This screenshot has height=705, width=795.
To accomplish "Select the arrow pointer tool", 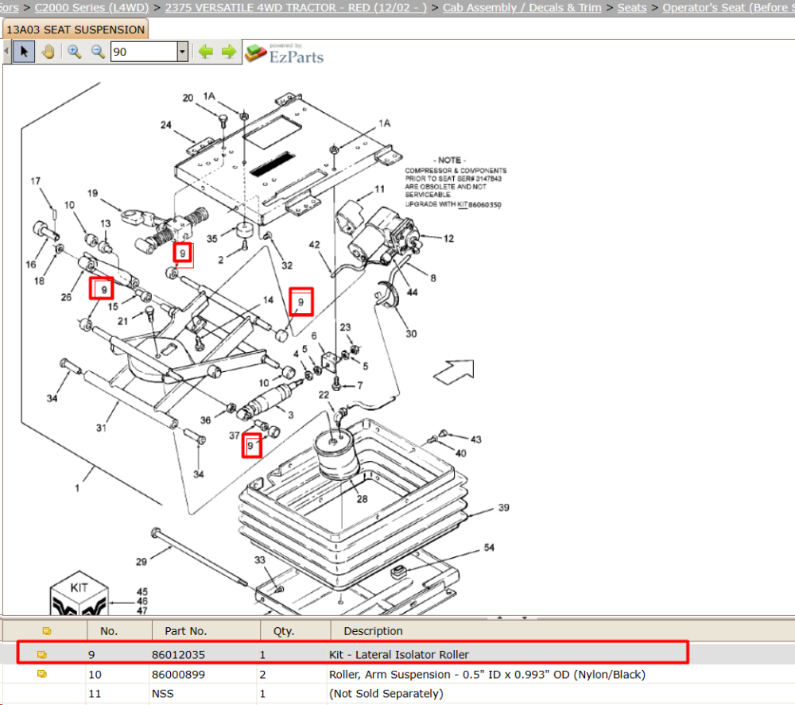I will coord(24,52).
